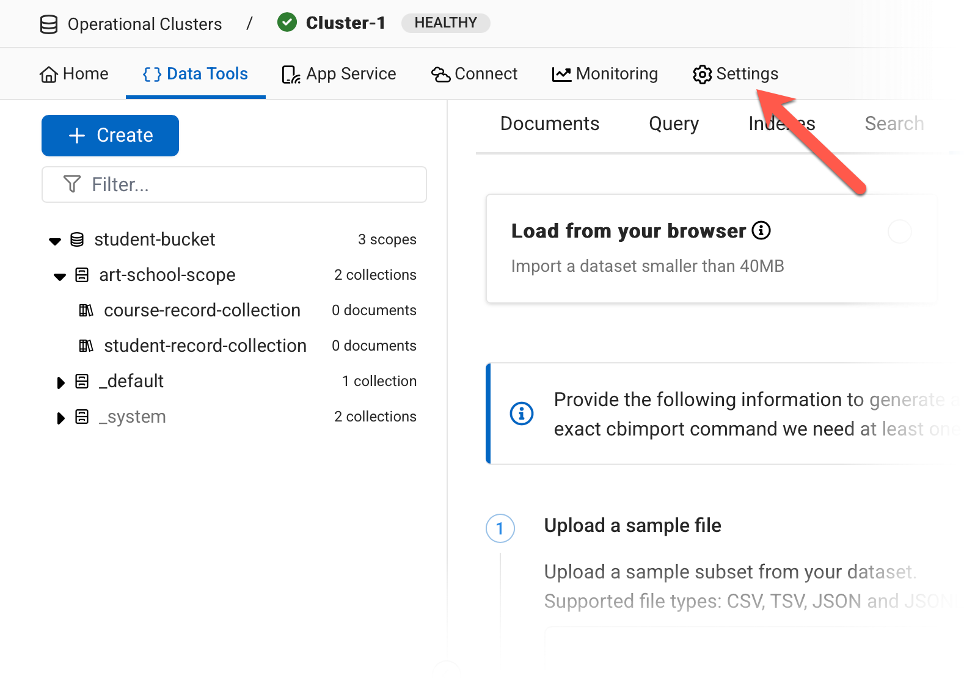The image size is (964, 678).
Task: Click into the Filter input field
Action: coord(244,184)
